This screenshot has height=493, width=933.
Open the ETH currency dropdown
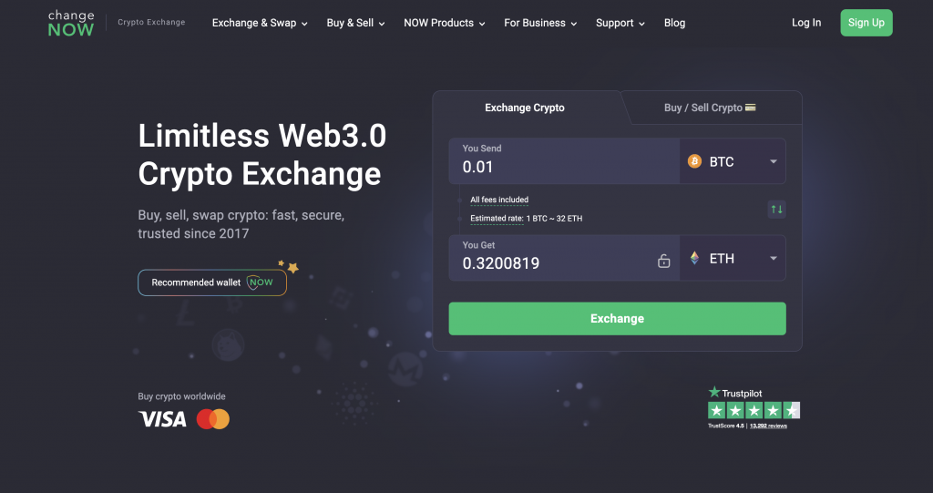773,259
